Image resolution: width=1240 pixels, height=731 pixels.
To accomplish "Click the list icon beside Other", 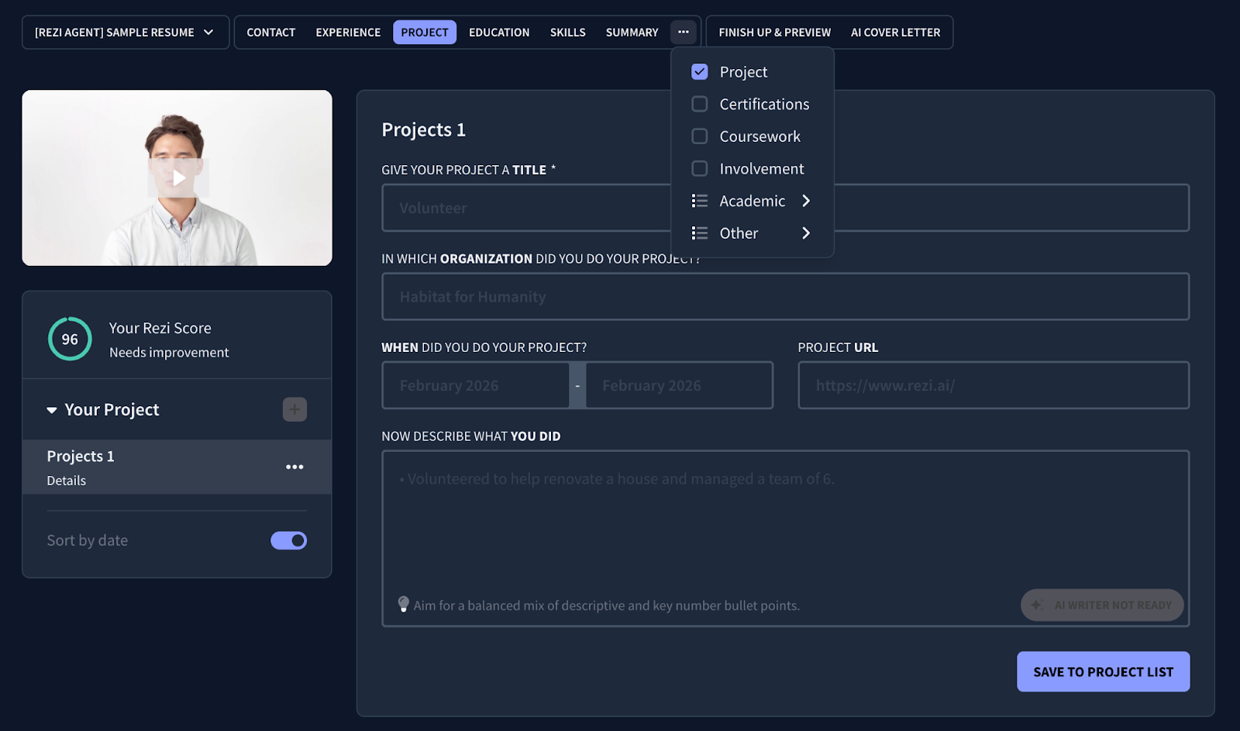I will (x=699, y=233).
